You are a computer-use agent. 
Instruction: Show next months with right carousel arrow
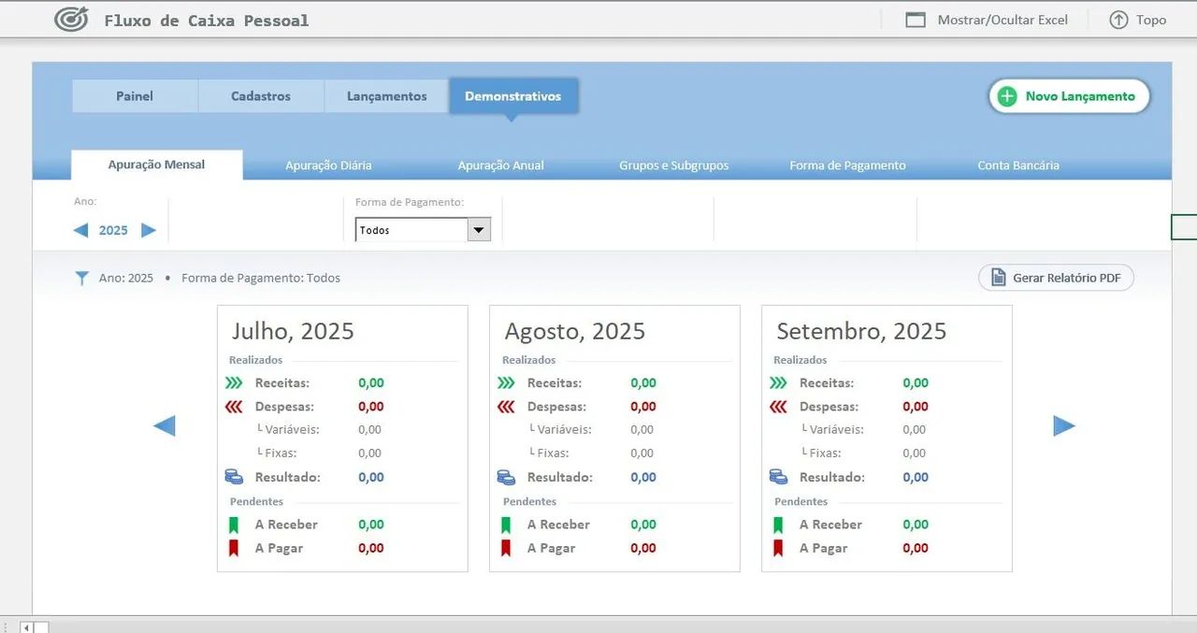[x=1064, y=426]
